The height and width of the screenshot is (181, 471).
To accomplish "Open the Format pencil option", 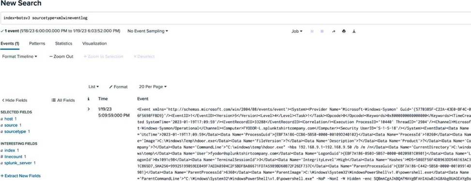I will 118,86.
